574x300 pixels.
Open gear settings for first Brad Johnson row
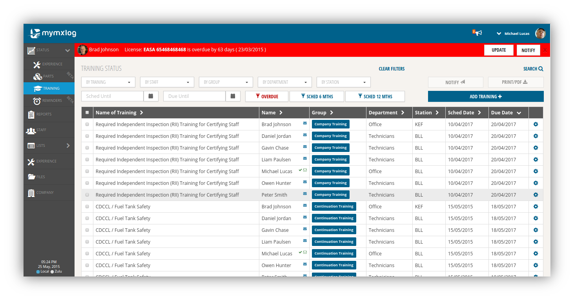(536, 124)
